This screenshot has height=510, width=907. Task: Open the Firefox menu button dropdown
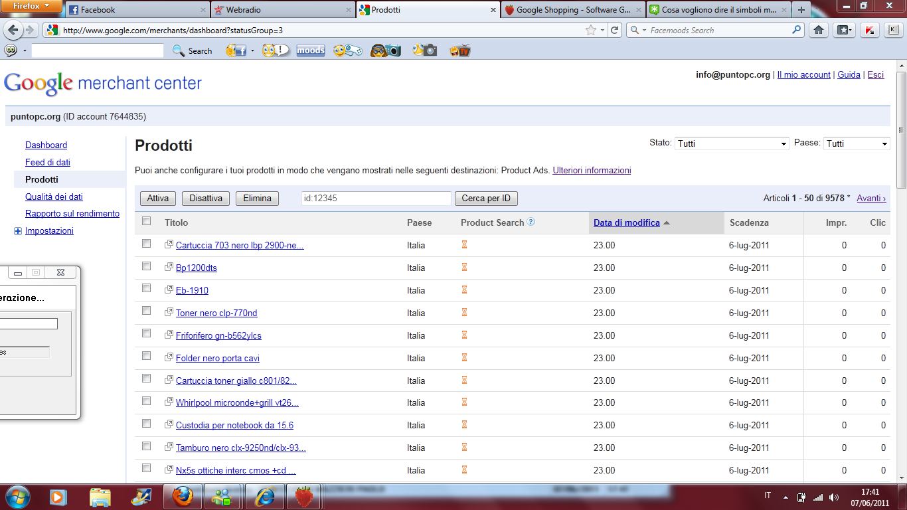(x=31, y=7)
